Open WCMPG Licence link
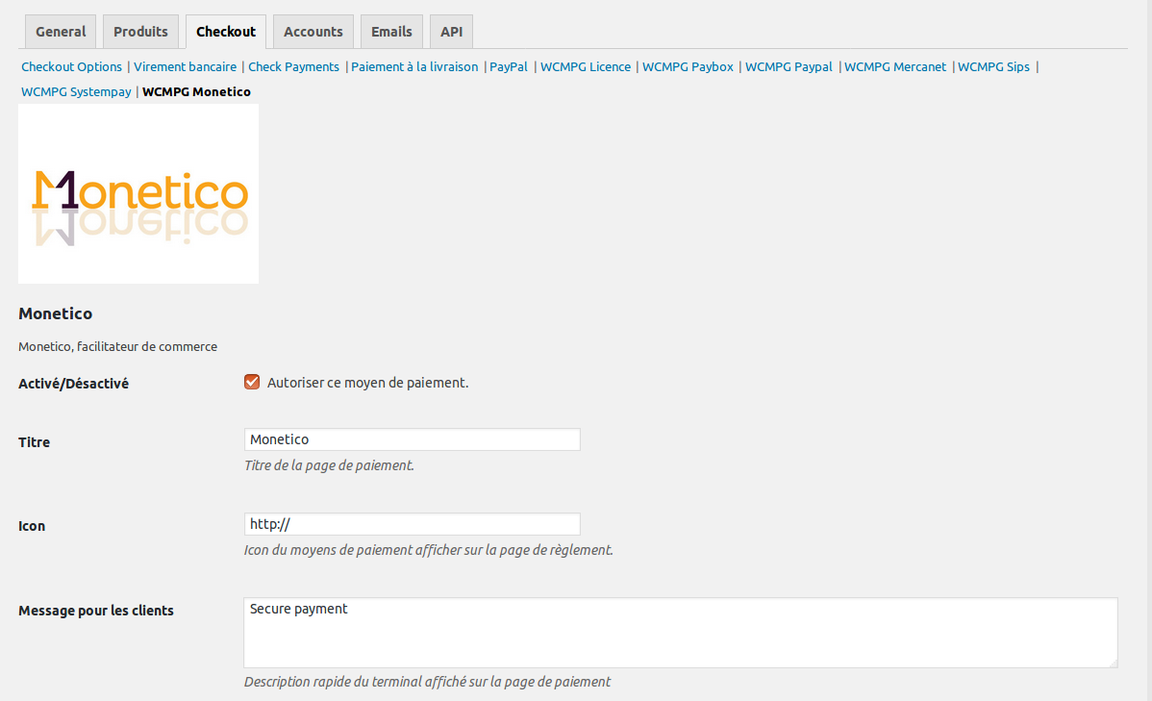Viewport: 1152px width, 701px height. [x=586, y=67]
